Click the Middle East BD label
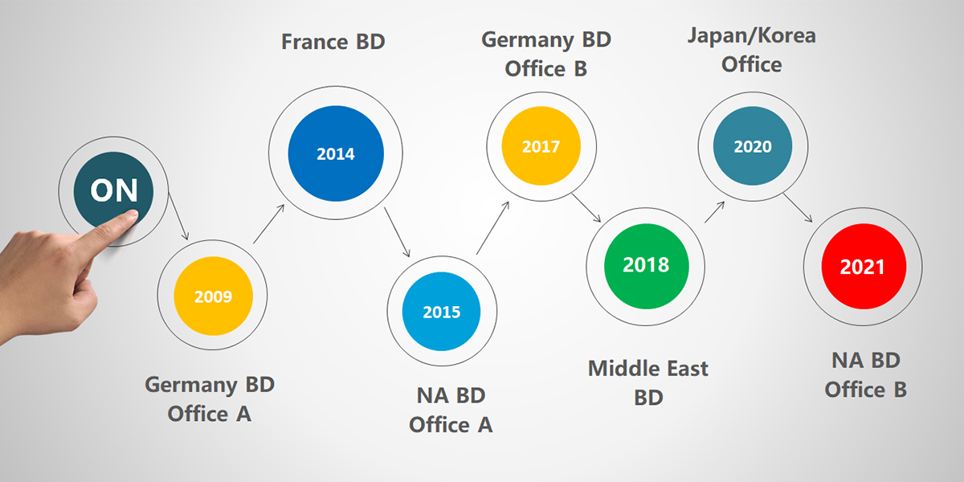This screenshot has height=482, width=964. (x=648, y=382)
